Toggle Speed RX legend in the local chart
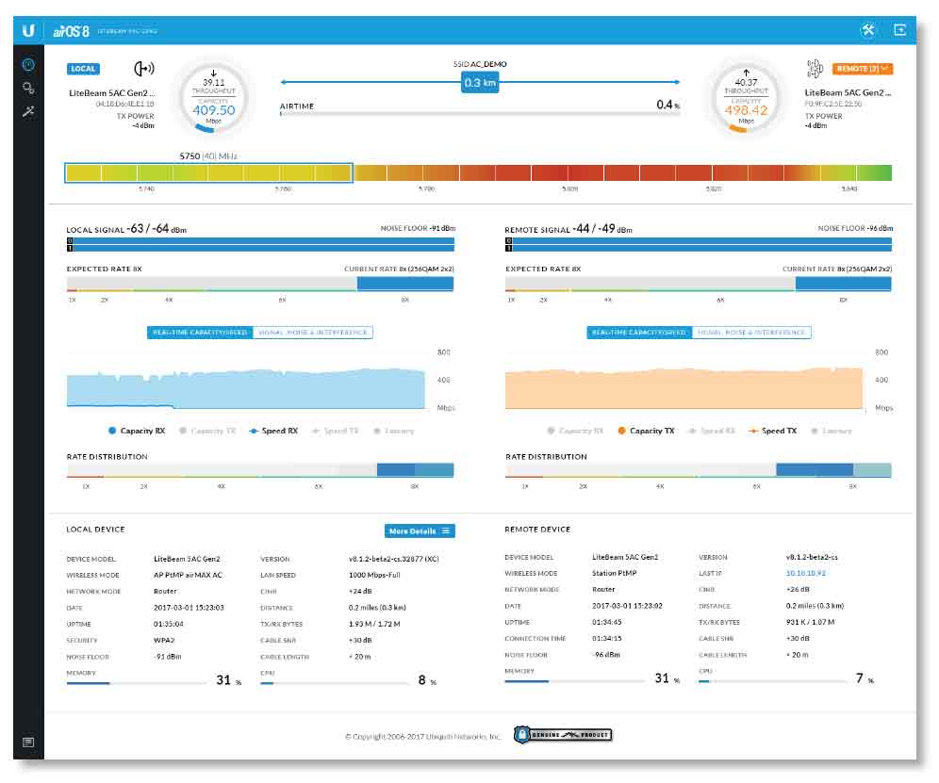Image resolution: width=939 pixels, height=783 pixels. click(273, 431)
